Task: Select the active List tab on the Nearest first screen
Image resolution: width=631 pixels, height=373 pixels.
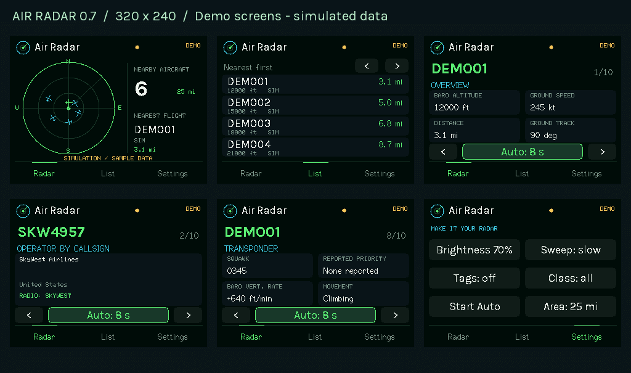Action: pos(315,174)
